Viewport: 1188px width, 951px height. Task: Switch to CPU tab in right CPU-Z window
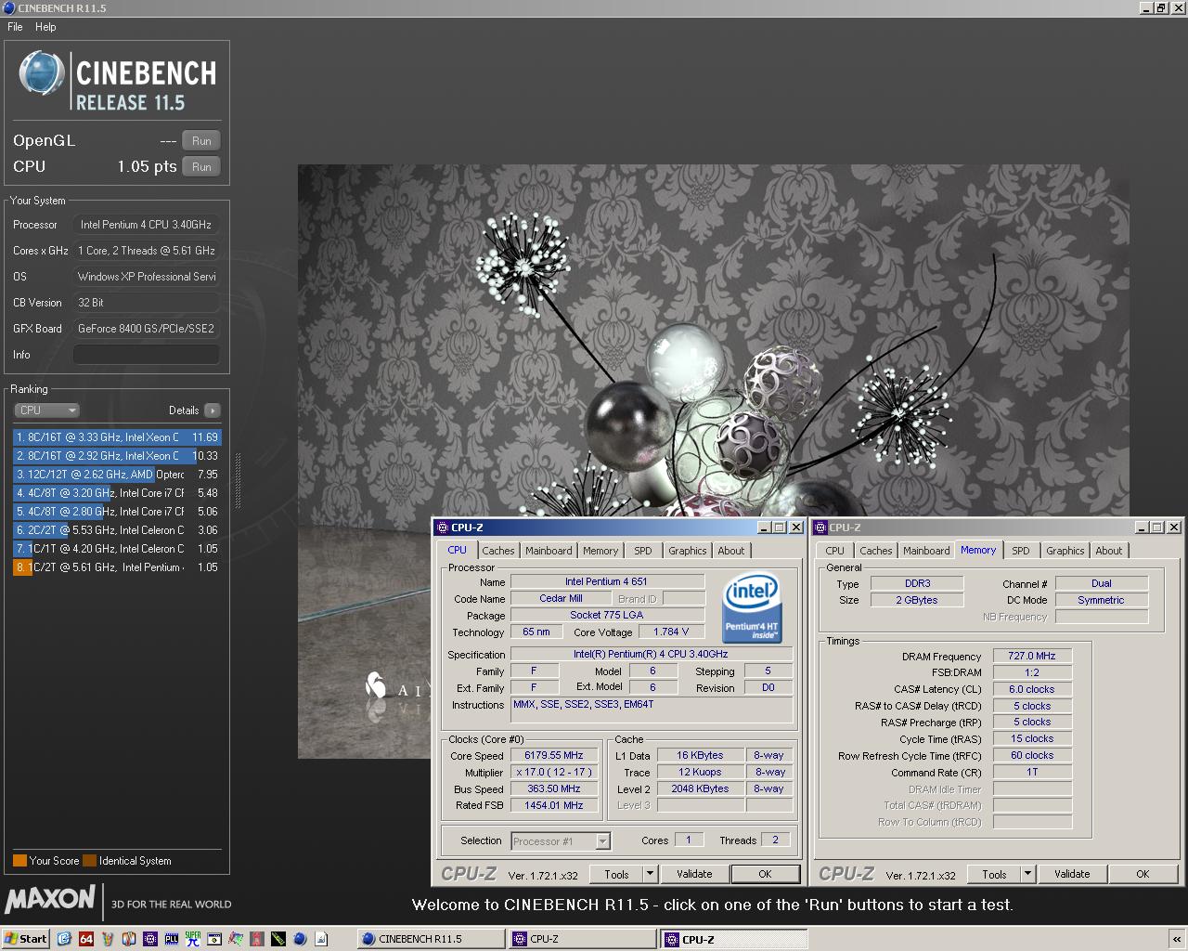835,551
